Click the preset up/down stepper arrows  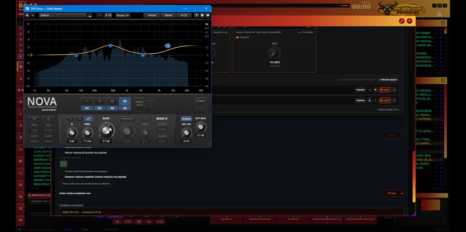90,15
